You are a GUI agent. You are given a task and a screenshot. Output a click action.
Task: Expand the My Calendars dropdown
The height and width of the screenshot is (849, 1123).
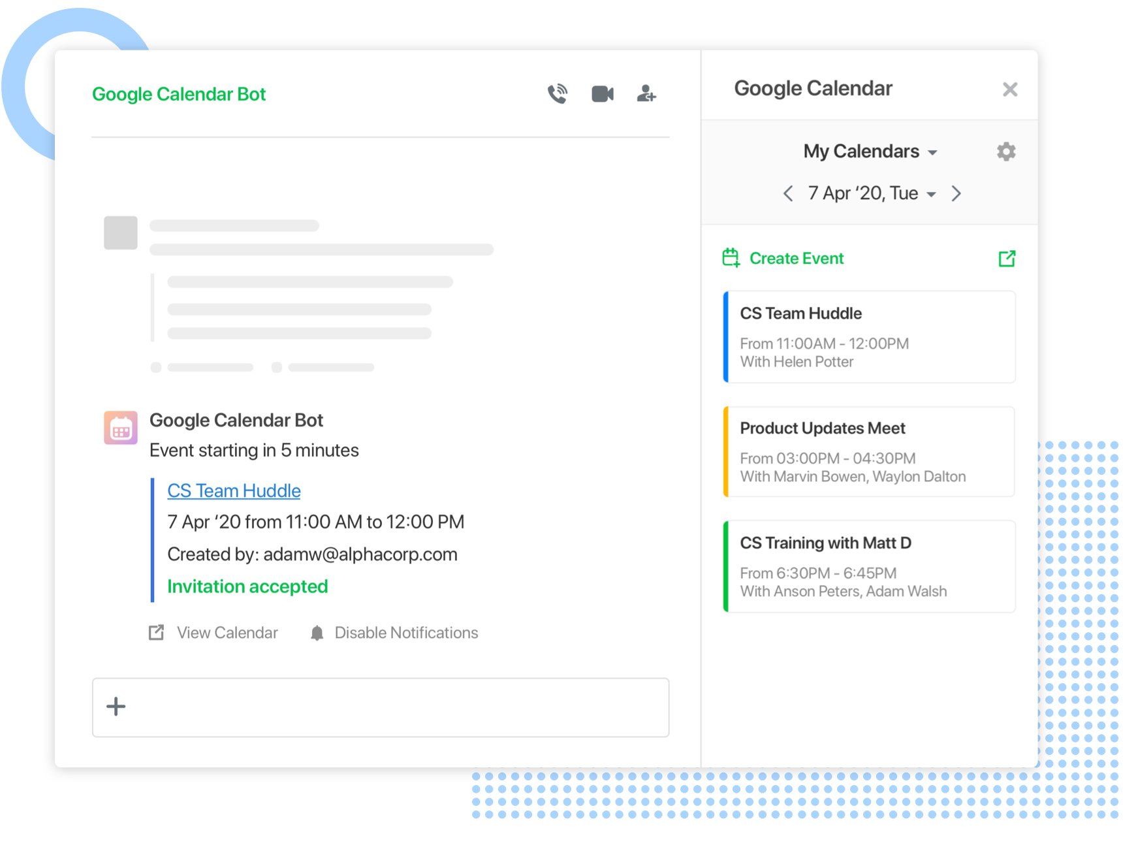click(870, 152)
